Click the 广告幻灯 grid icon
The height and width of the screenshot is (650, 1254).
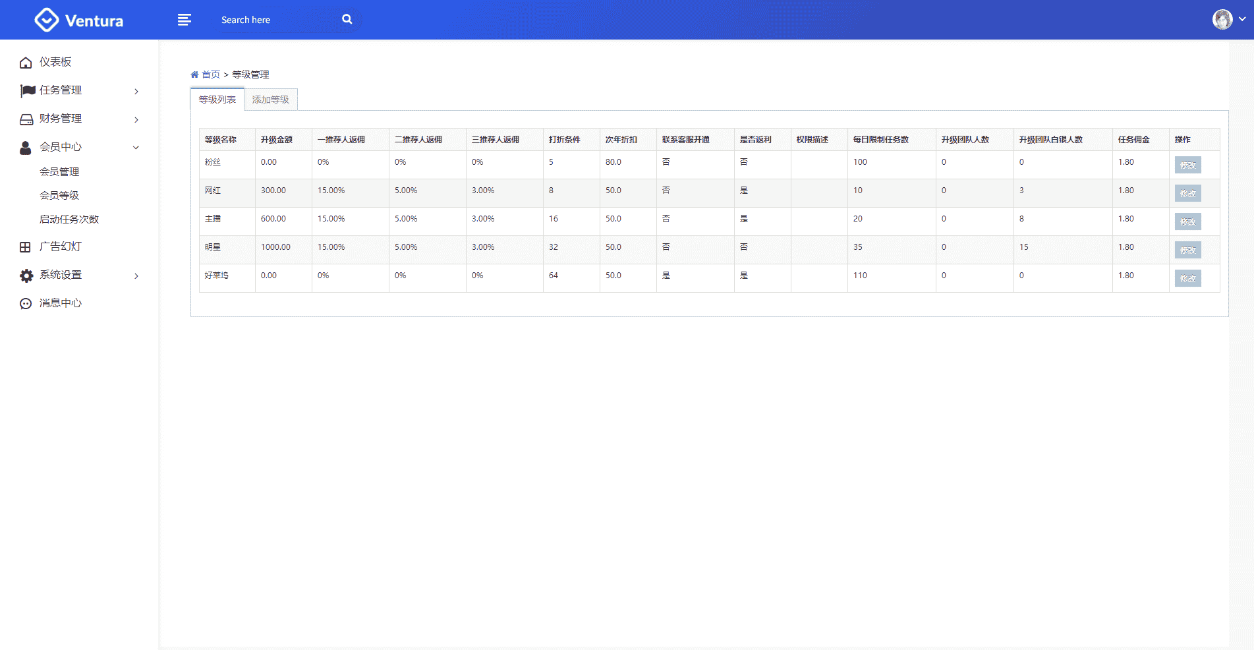25,247
